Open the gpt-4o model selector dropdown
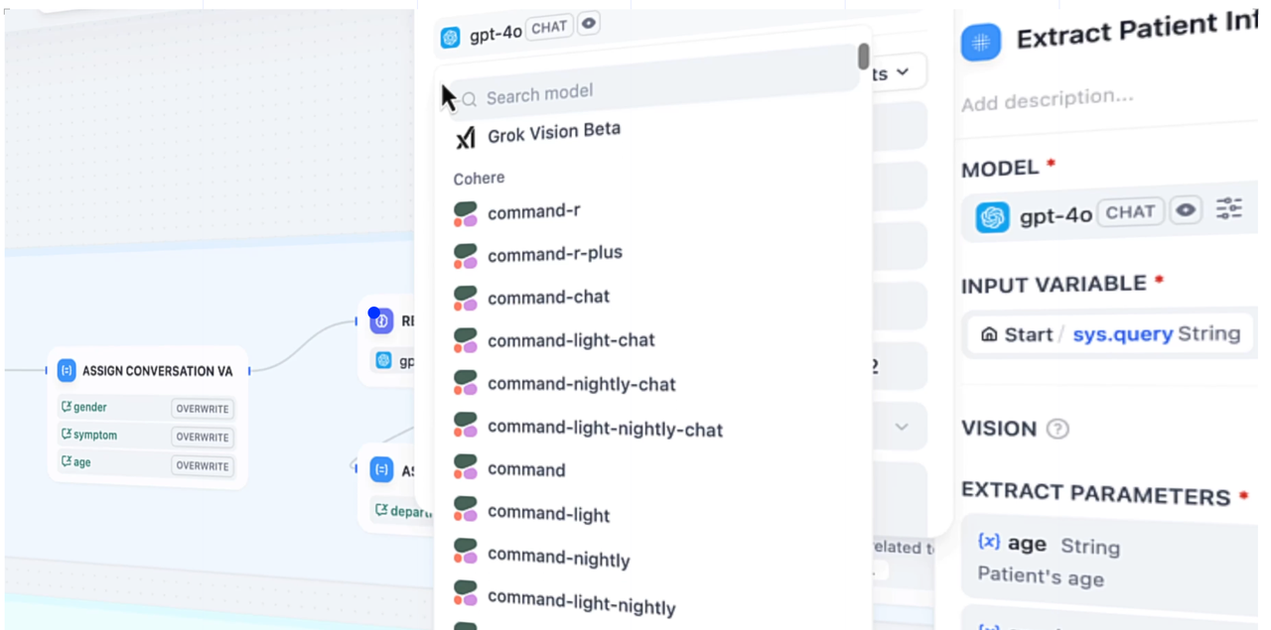1271x630 pixels. point(494,33)
